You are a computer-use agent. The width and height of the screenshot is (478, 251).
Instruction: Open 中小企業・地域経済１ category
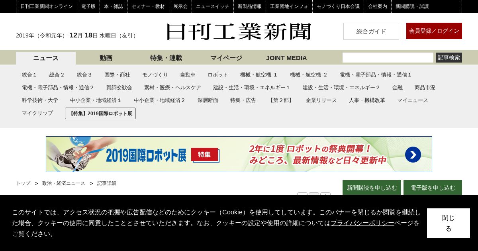96,100
